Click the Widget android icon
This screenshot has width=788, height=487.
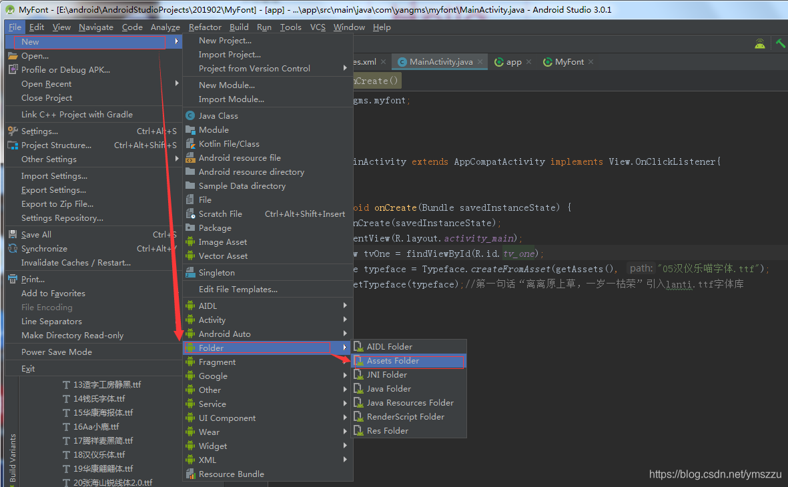(x=190, y=446)
